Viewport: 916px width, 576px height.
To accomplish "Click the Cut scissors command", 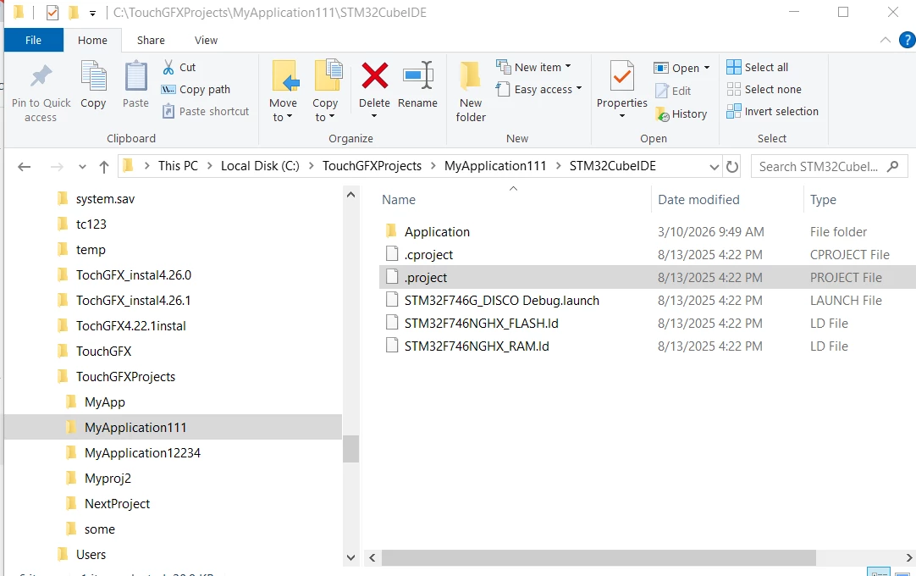I will (x=179, y=67).
